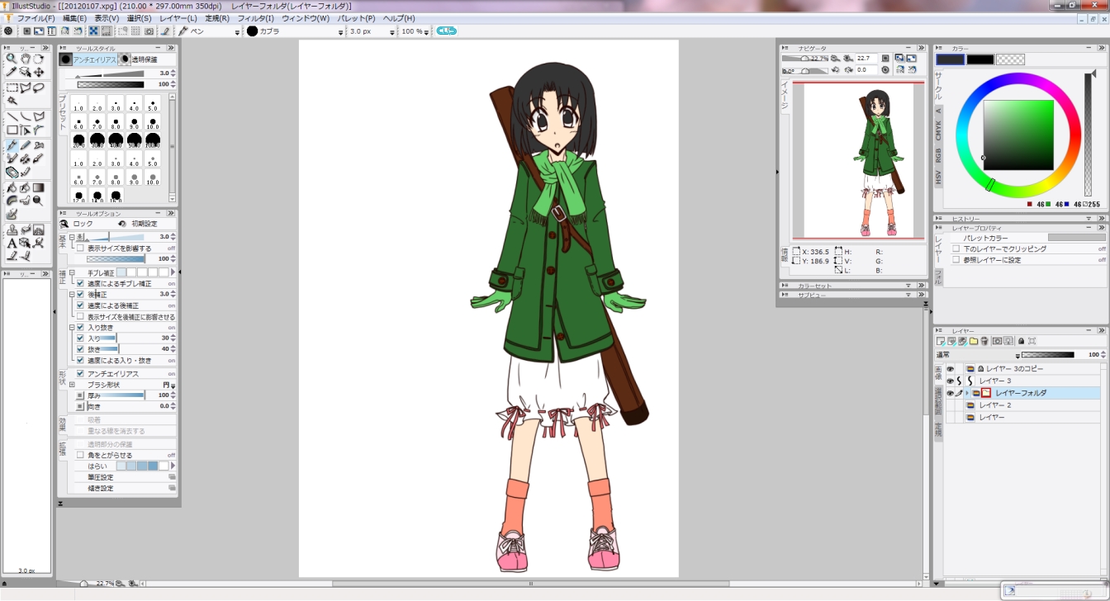Click the CLIP badge icon in top toolbar
Image resolution: width=1110 pixels, height=601 pixels.
click(446, 31)
